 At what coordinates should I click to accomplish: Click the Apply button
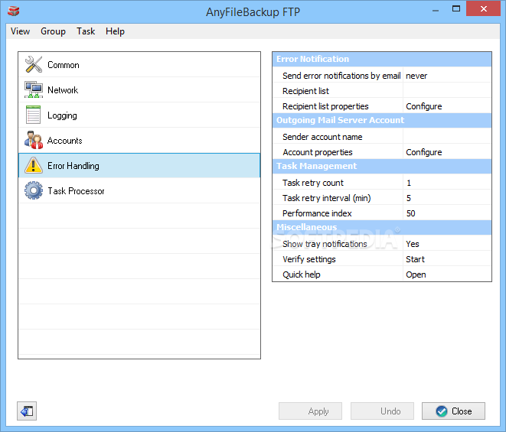[x=310, y=411]
